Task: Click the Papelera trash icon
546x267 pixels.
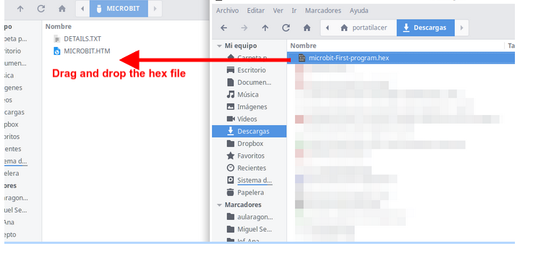Action: pyautogui.click(x=230, y=192)
